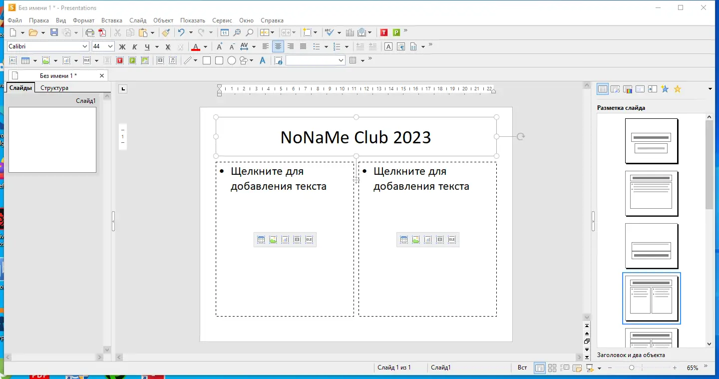Switch to slide sorter view in status bar

[552, 368]
